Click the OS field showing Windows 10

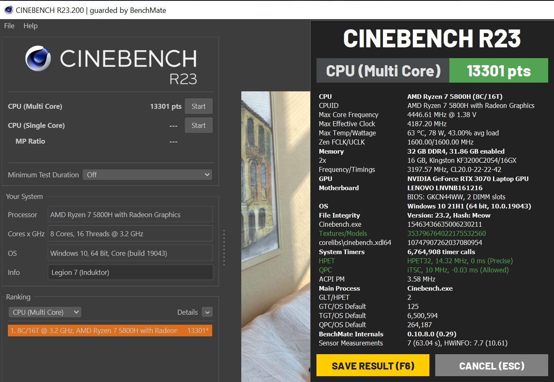pyautogui.click(x=130, y=253)
